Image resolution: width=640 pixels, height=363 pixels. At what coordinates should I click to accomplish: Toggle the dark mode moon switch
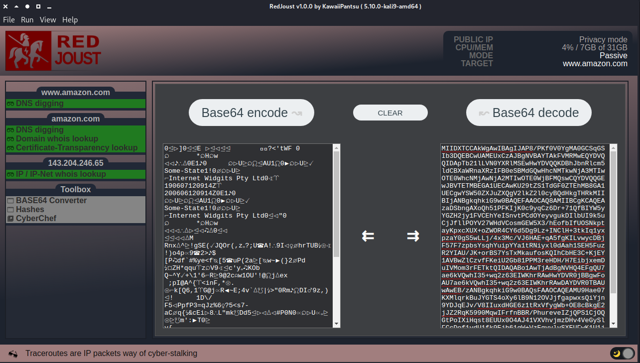623,354
